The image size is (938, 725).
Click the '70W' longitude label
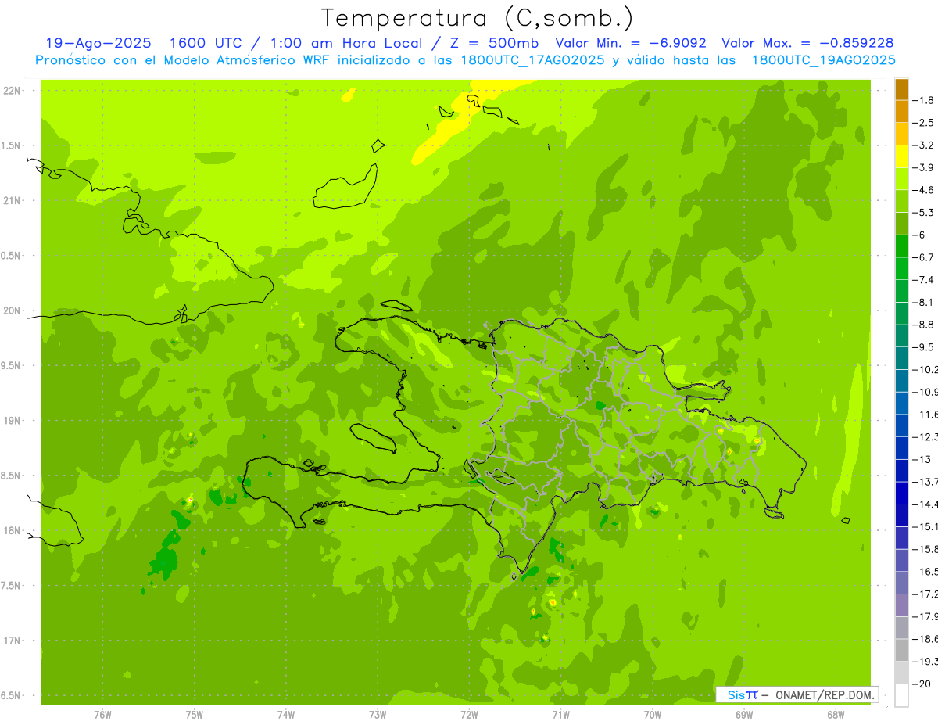coord(653,715)
